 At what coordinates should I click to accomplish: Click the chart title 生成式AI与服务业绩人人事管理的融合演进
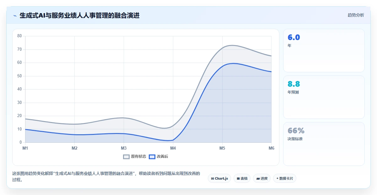coord(79,16)
